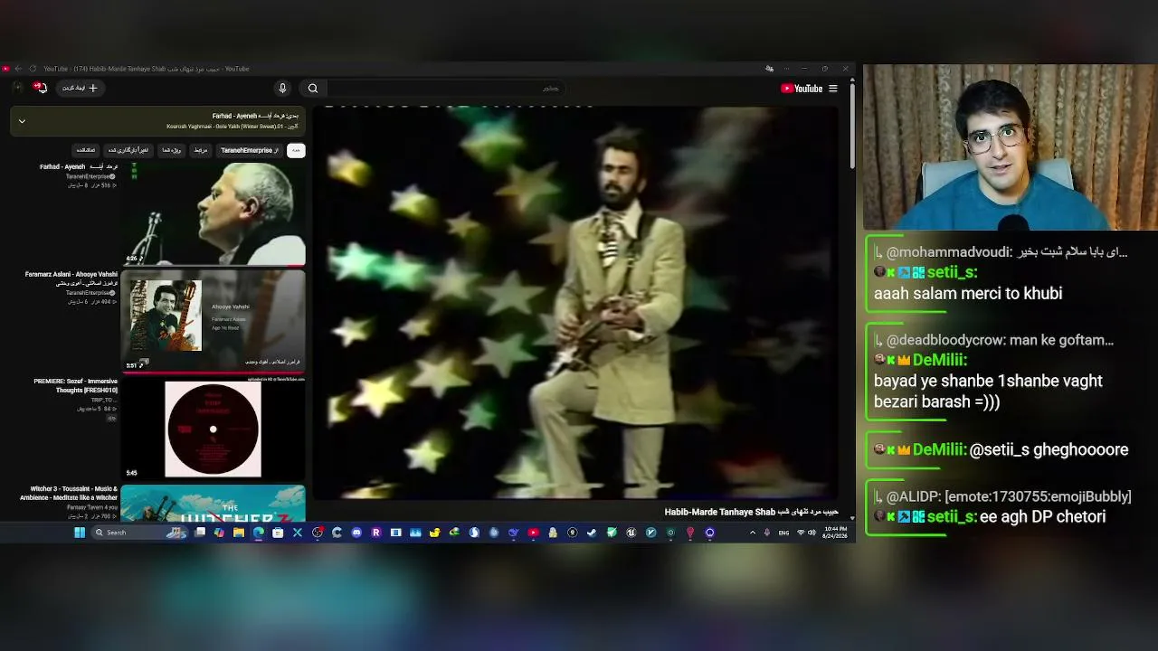Screen dimensions: 1158x651
Task: Open Microsoft Store from the taskbar
Action: pyautogui.click(x=278, y=533)
